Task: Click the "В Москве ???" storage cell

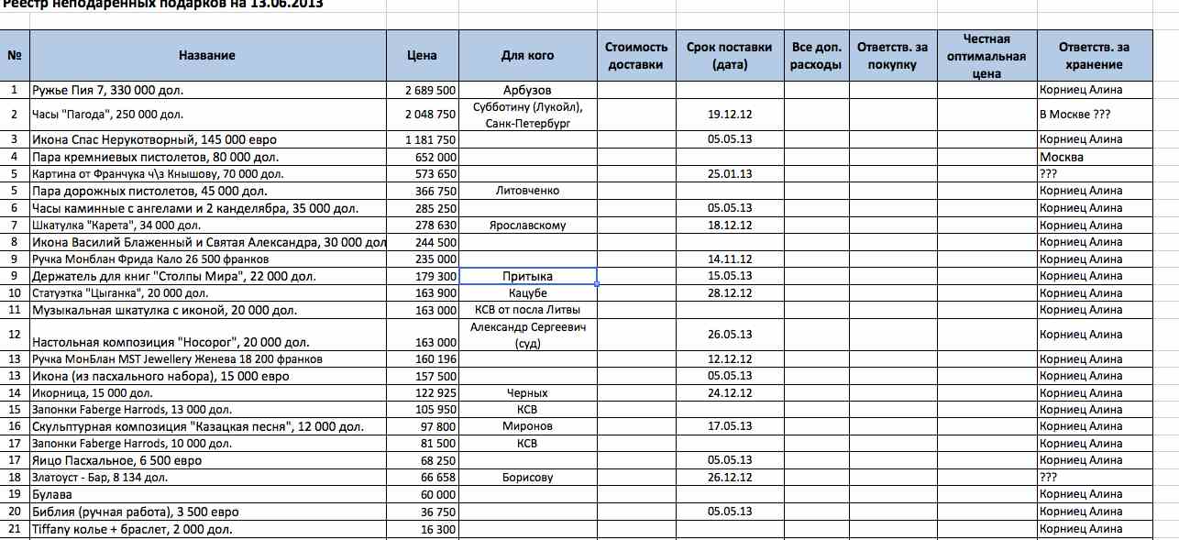Action: pos(1094,115)
